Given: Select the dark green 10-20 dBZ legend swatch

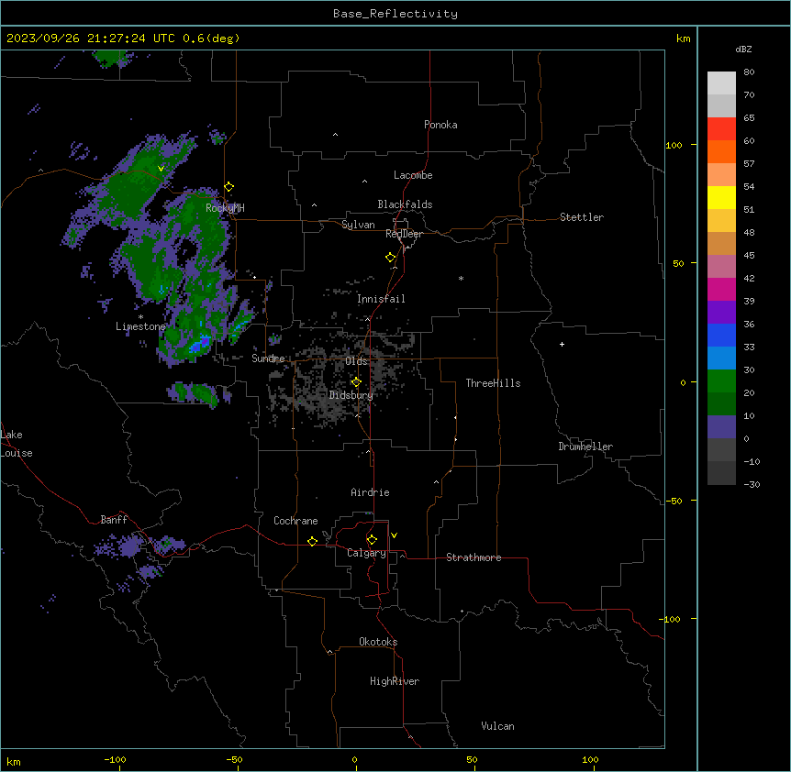Looking at the screenshot, I should [721, 404].
